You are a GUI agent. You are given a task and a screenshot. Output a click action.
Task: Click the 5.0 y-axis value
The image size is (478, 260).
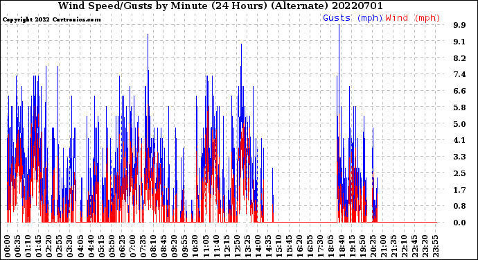459,124
